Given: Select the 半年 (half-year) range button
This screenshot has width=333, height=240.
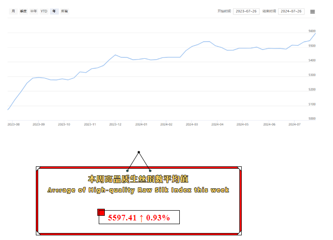Looking at the screenshot, I should click(x=34, y=11).
